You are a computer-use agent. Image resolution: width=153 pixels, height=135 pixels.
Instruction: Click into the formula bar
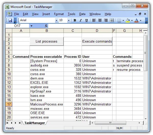point(98,26)
